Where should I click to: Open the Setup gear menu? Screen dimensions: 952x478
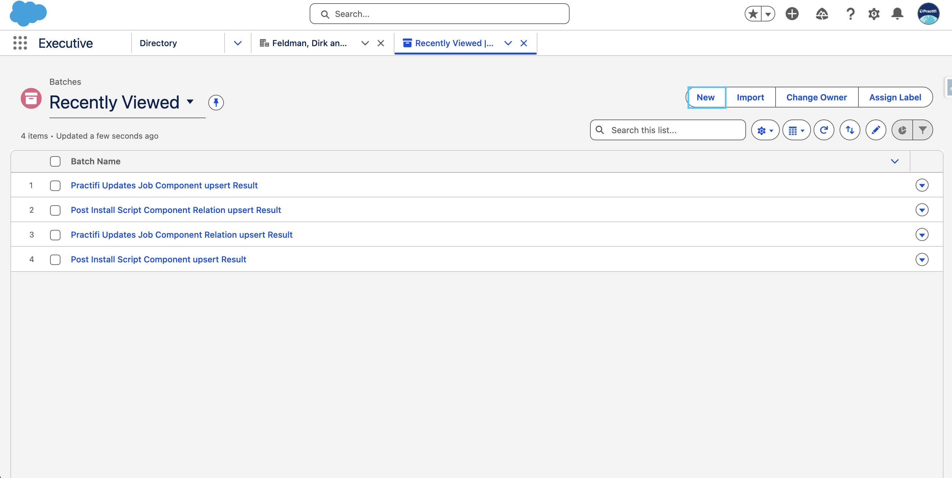point(874,14)
